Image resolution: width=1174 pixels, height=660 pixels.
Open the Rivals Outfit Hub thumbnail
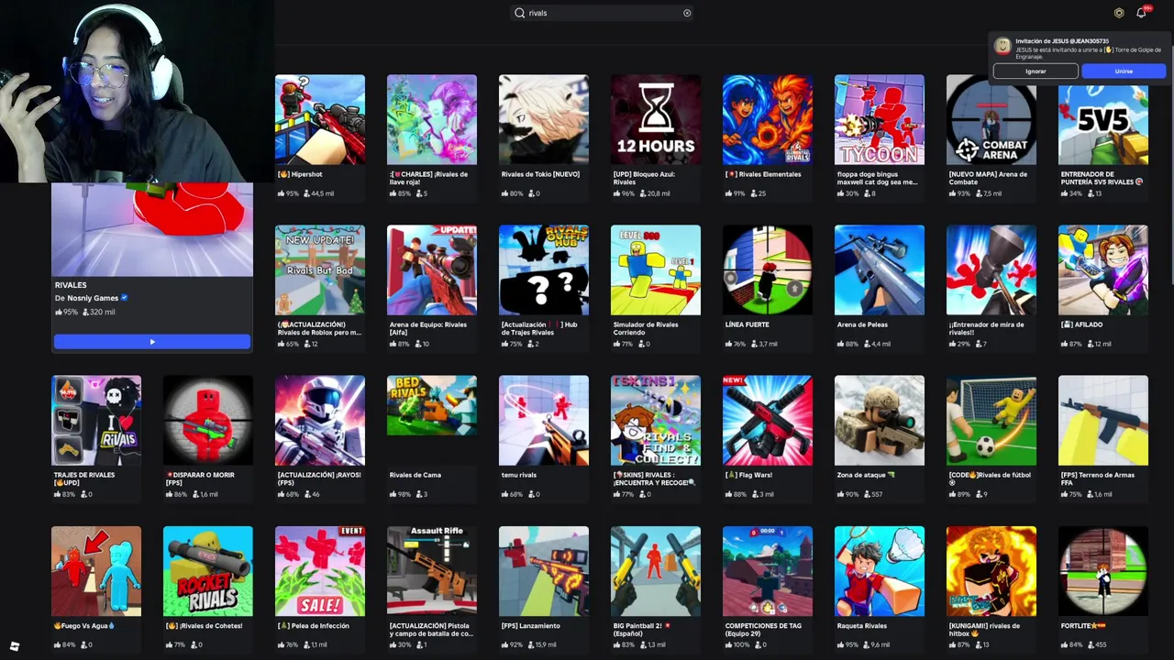coord(544,270)
